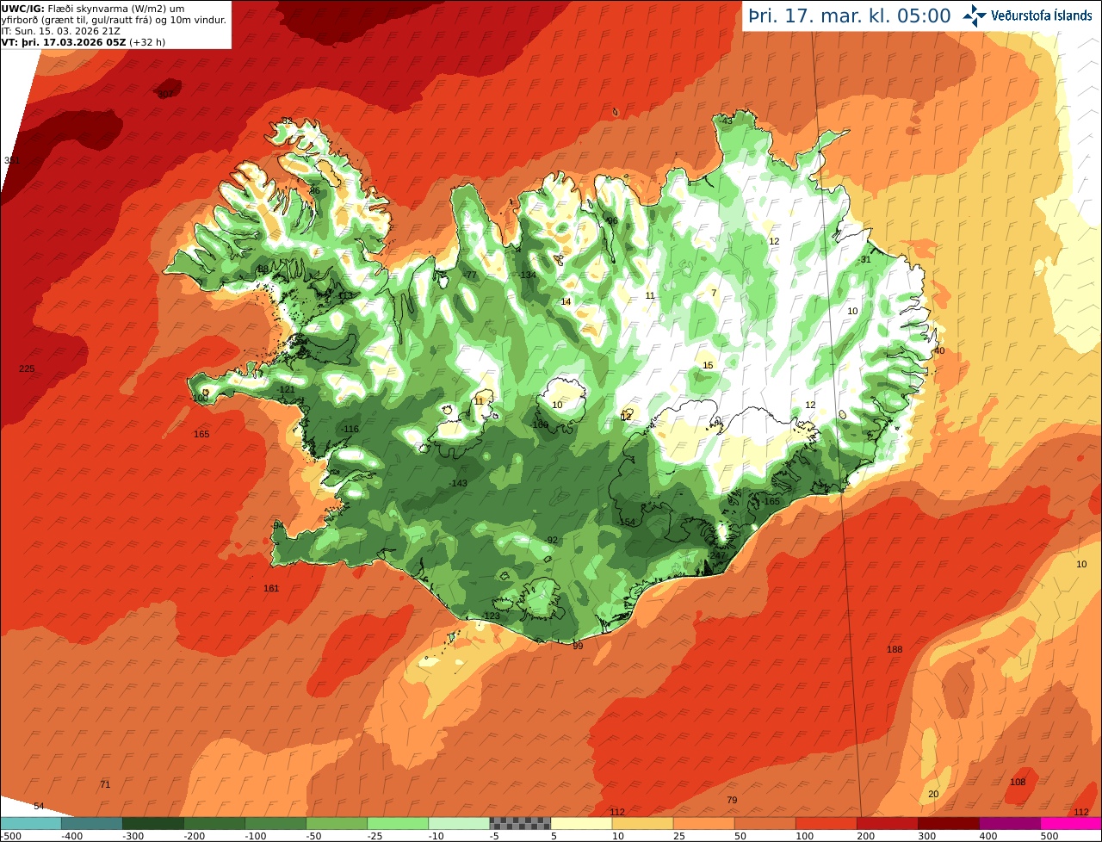Click the 40 value on the east coast
The width and height of the screenshot is (1102, 842).
[939, 350]
